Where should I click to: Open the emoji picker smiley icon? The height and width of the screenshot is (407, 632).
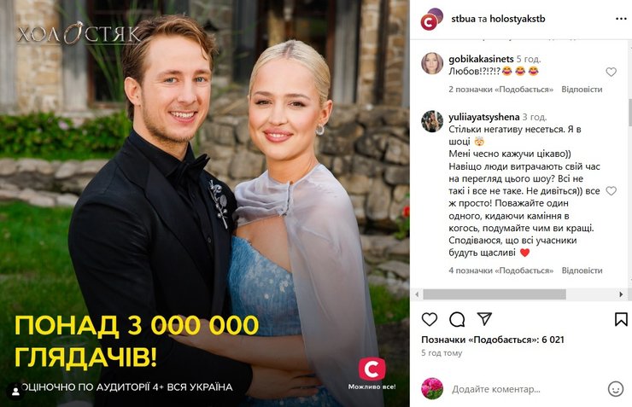click(616, 389)
